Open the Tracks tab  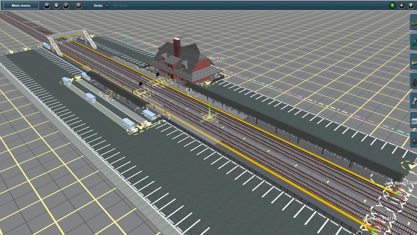[x=414, y=81]
